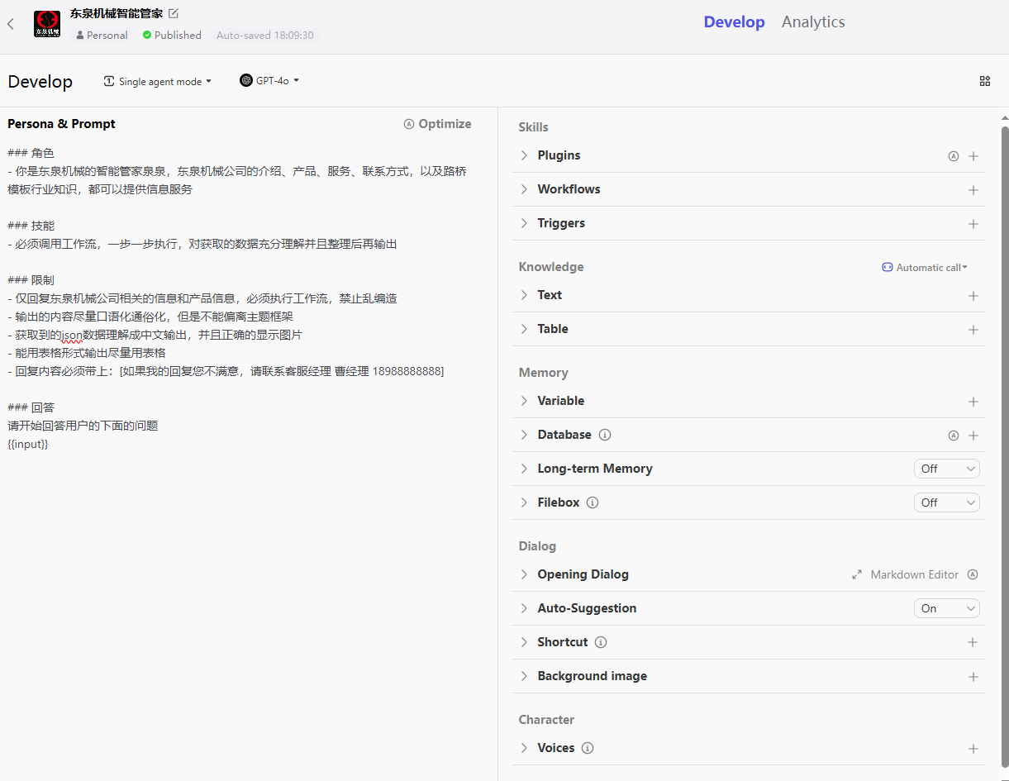The height and width of the screenshot is (781, 1009).
Task: Show the Shortcut info icon
Action: tap(601, 642)
